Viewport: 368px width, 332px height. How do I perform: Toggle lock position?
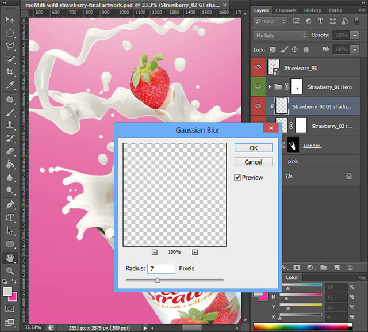(295, 49)
